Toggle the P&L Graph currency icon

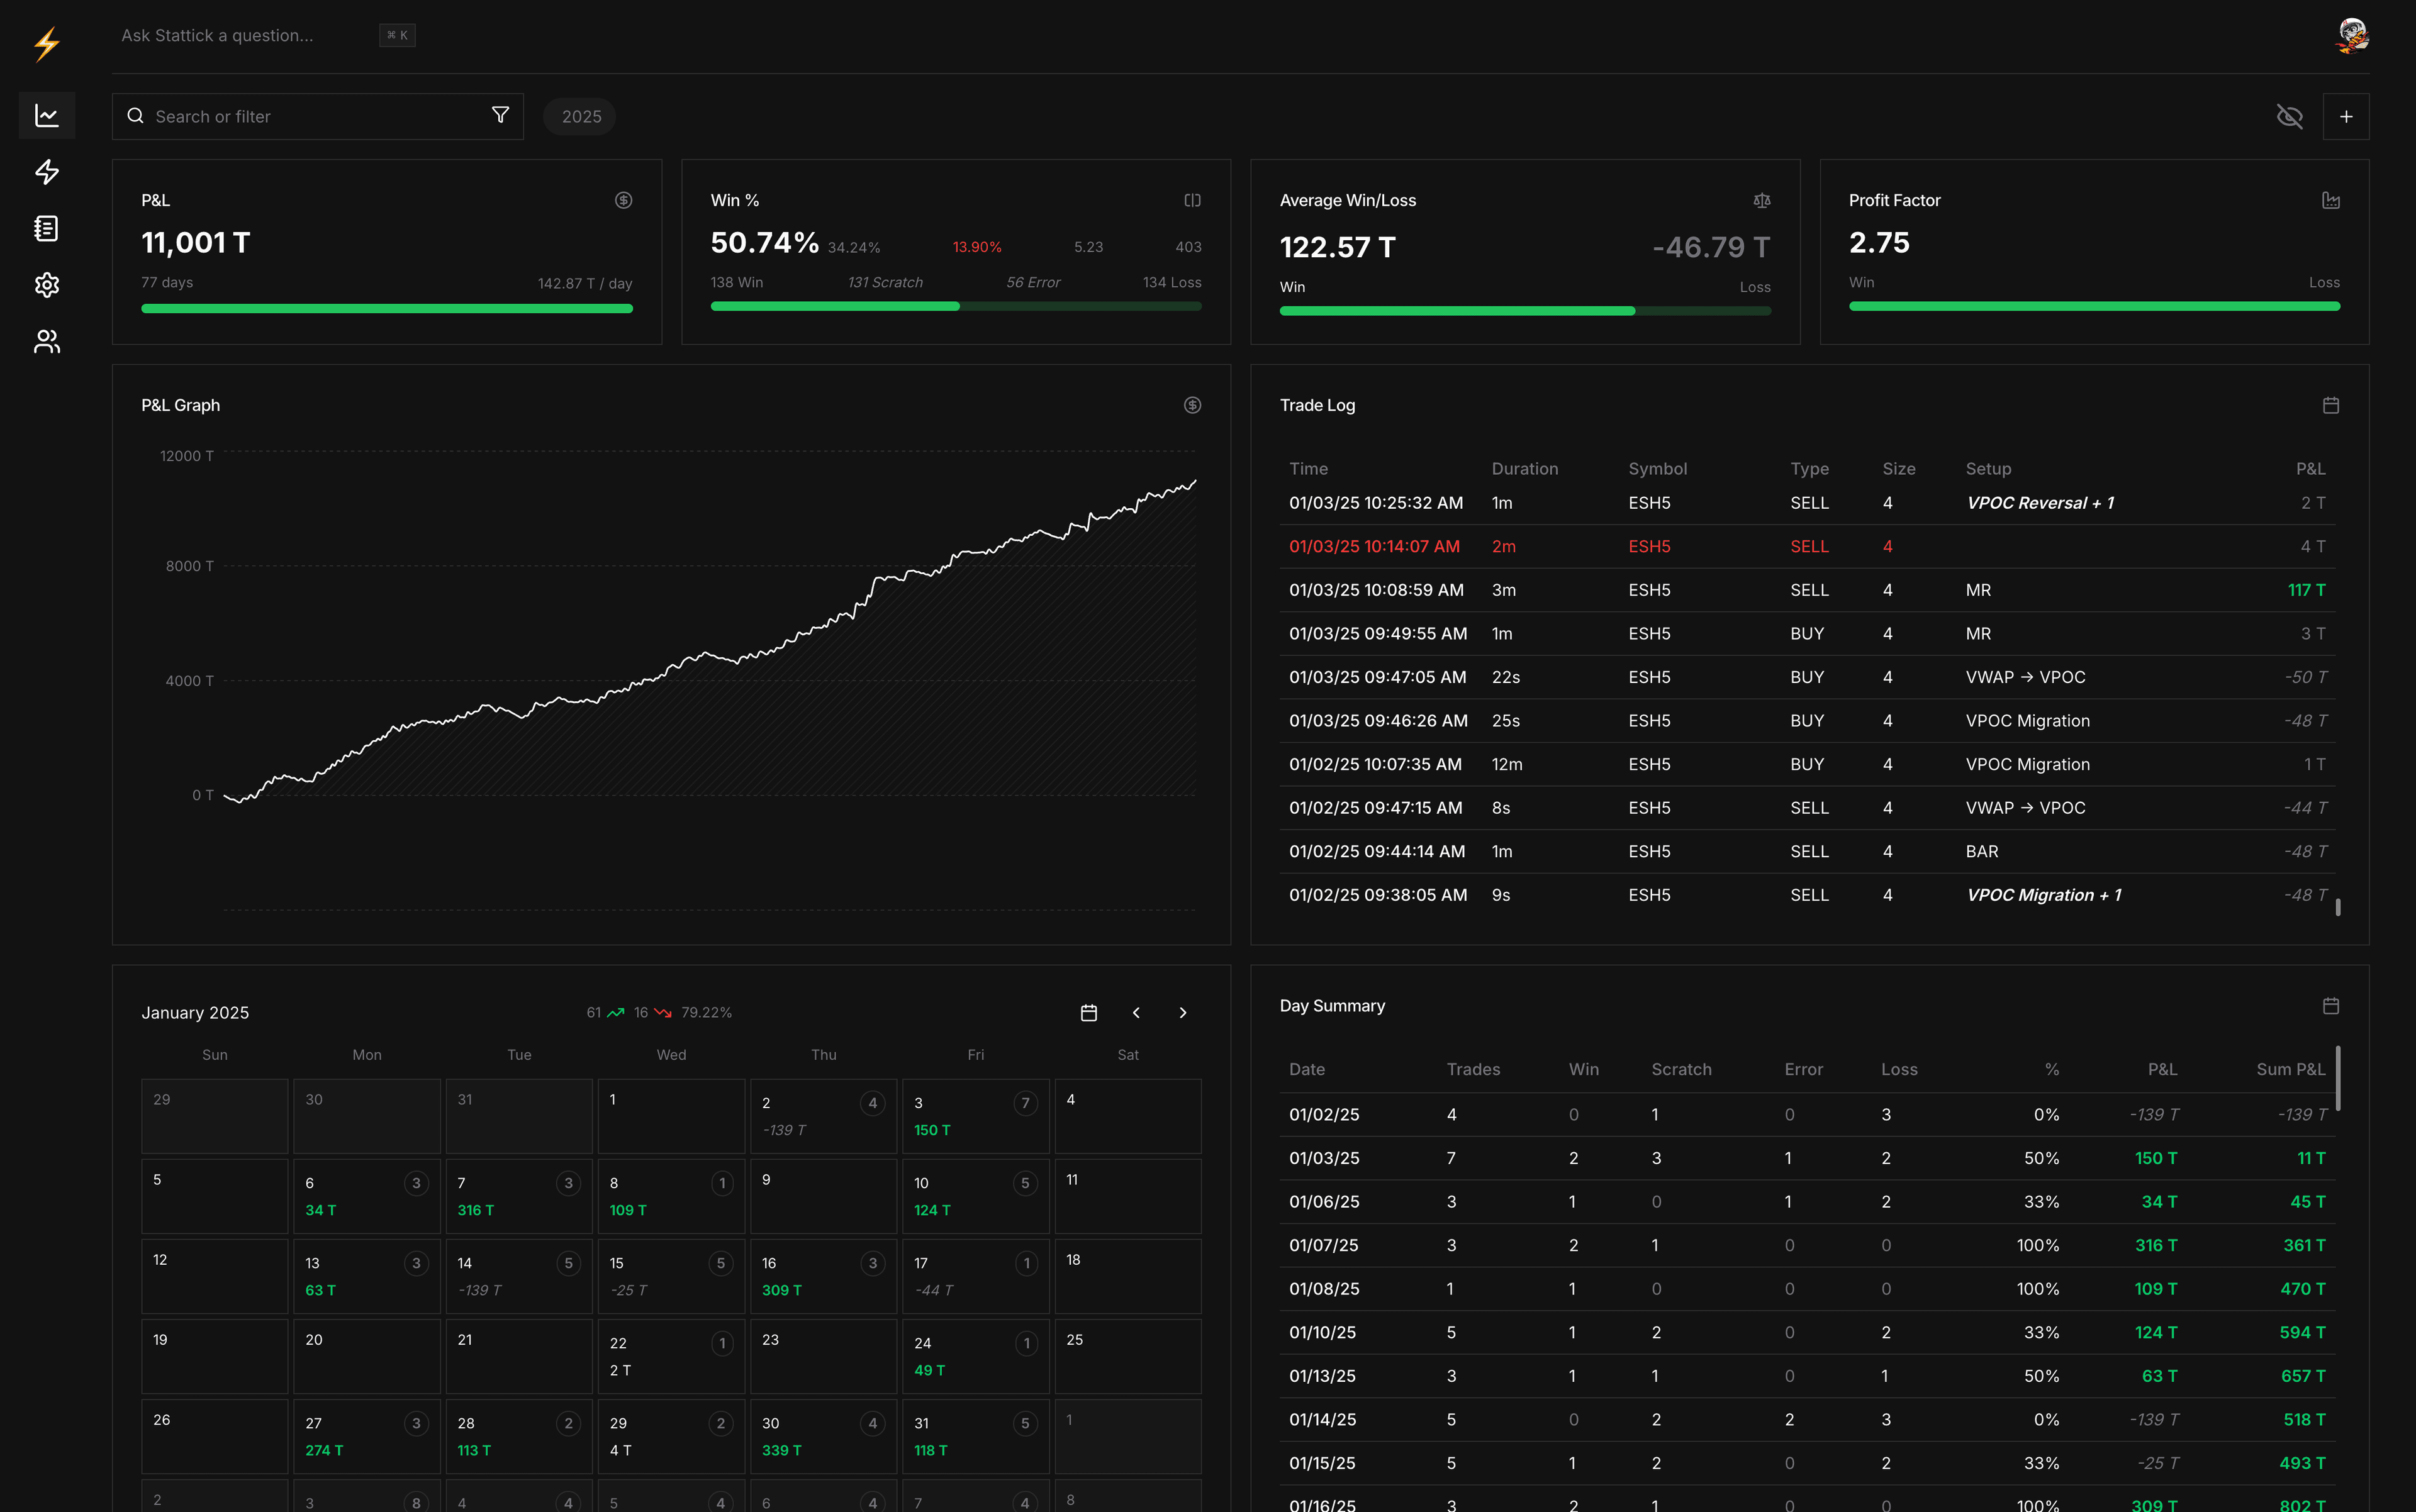point(1192,405)
